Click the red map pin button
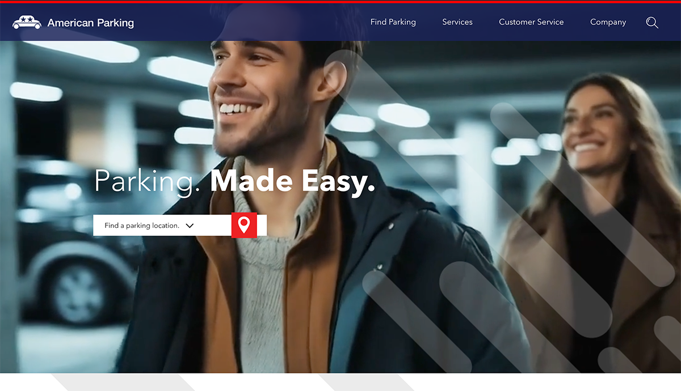The image size is (681, 391). [x=244, y=225]
